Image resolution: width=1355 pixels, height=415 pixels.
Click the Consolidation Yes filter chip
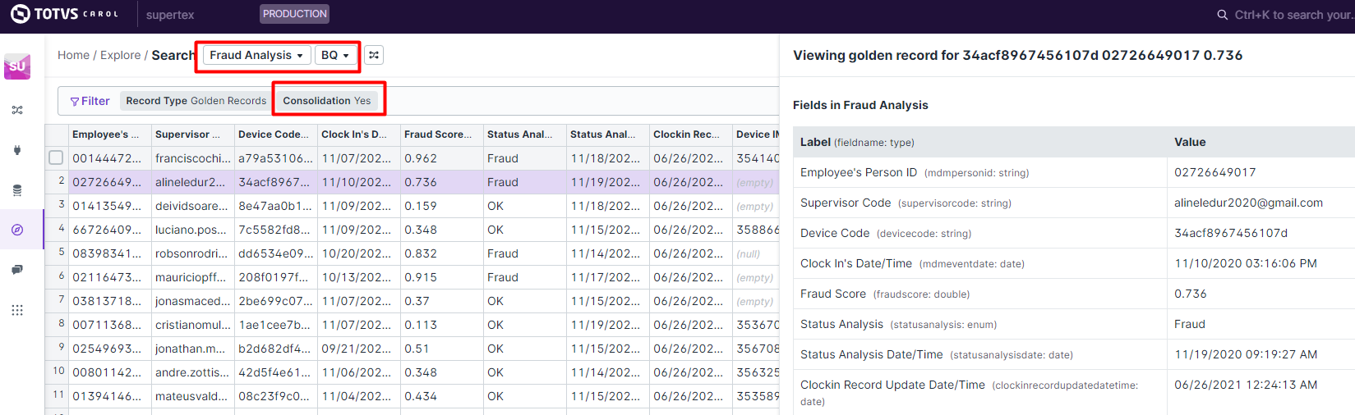click(327, 101)
